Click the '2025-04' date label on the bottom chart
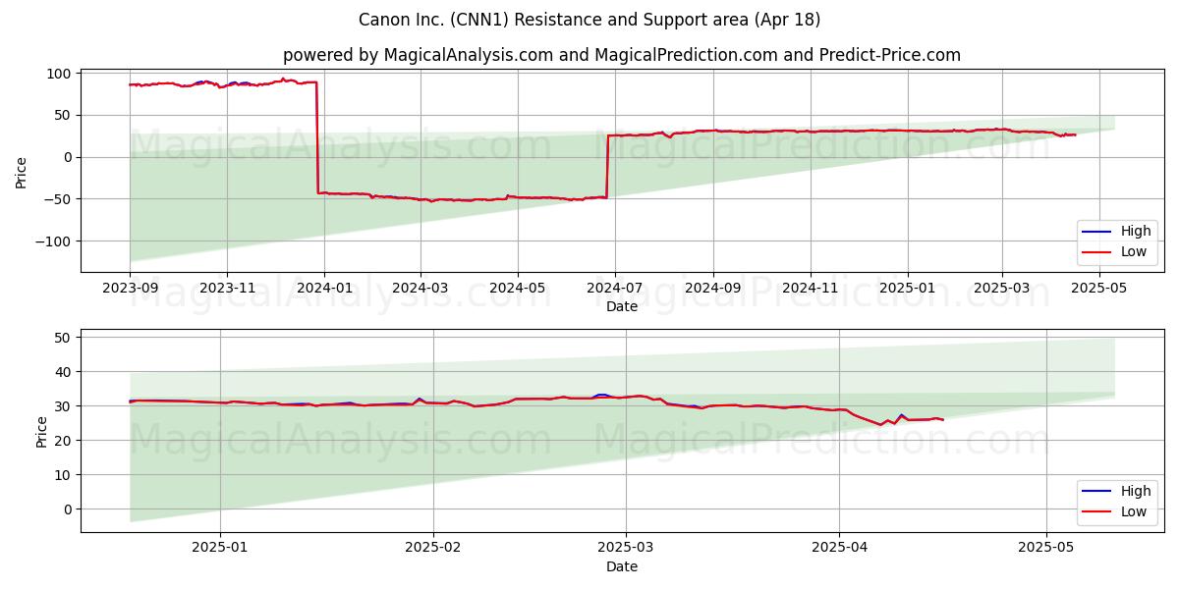Viewport: 1179px width, 589px height. click(x=839, y=549)
